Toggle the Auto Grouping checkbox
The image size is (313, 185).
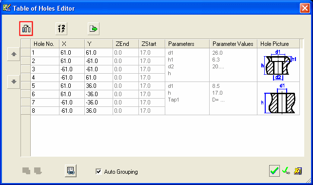pos(98,171)
